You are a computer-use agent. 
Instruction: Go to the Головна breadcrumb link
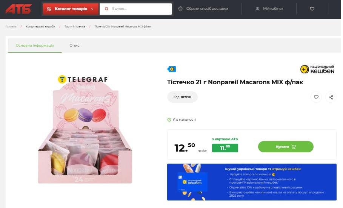point(11,26)
